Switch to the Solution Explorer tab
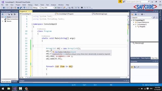 pyautogui.click(x=135, y=58)
